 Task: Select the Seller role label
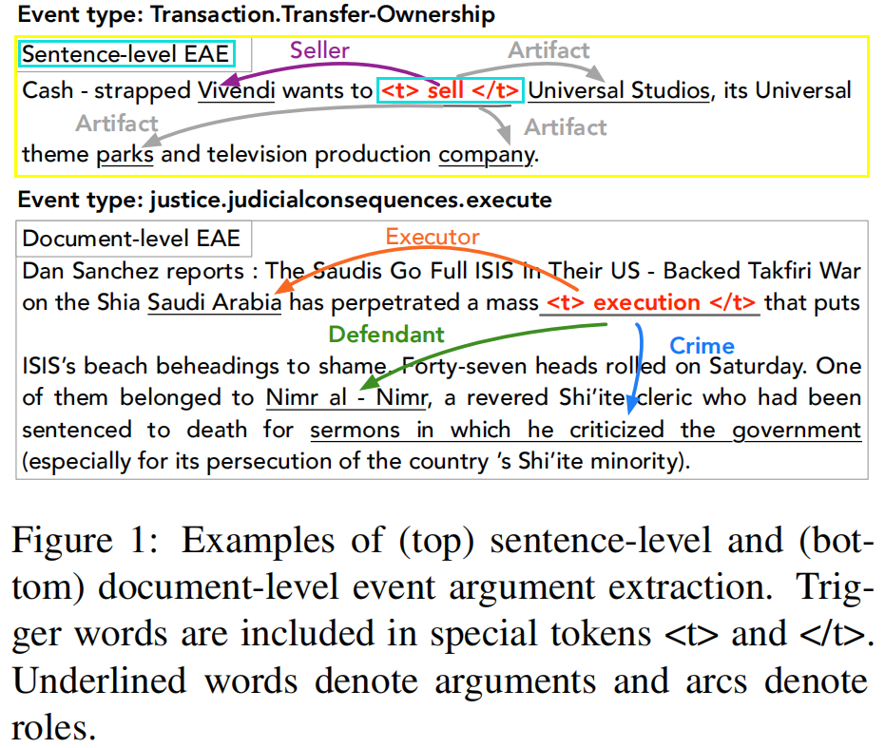(x=318, y=50)
